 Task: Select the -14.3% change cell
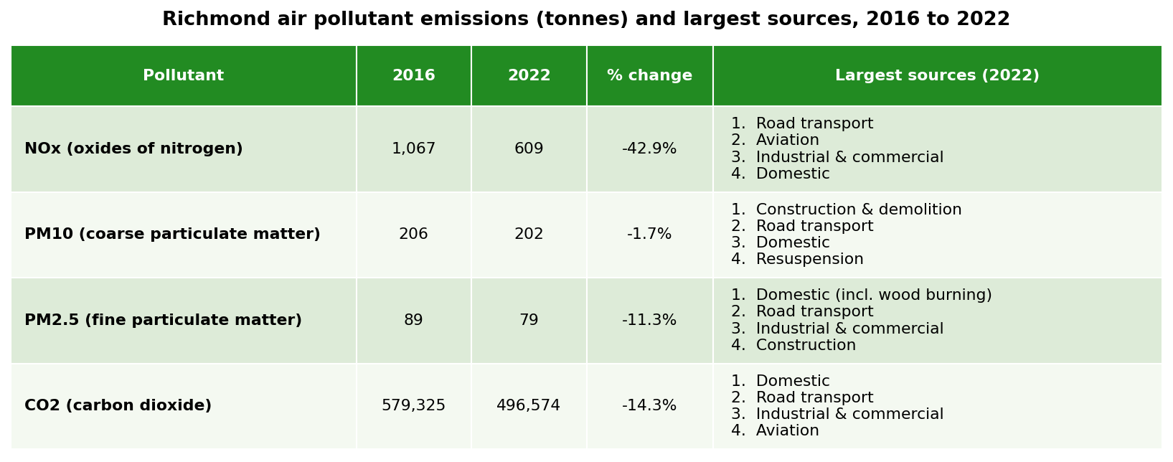click(650, 406)
